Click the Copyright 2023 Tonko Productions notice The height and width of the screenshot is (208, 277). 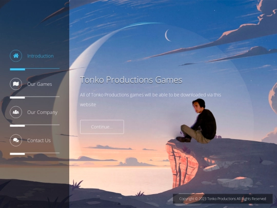223,199
